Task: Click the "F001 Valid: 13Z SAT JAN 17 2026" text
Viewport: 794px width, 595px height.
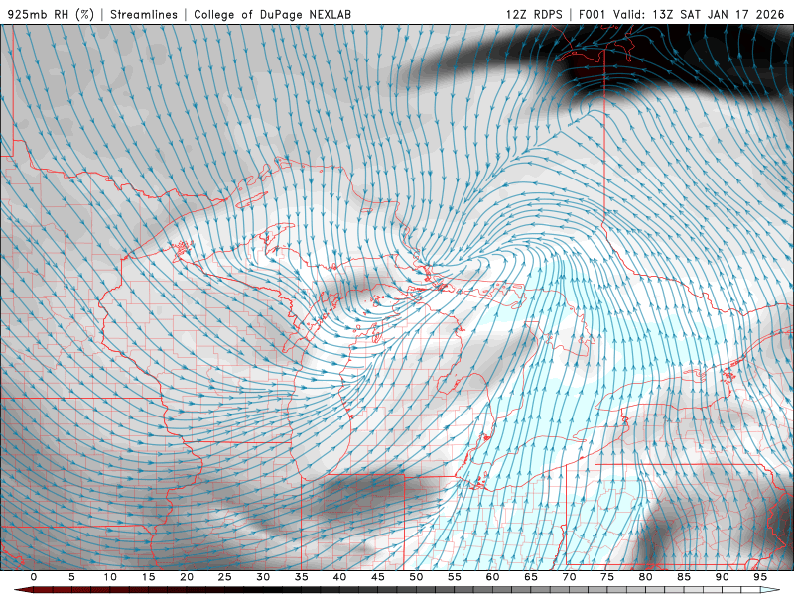Action: (681, 14)
